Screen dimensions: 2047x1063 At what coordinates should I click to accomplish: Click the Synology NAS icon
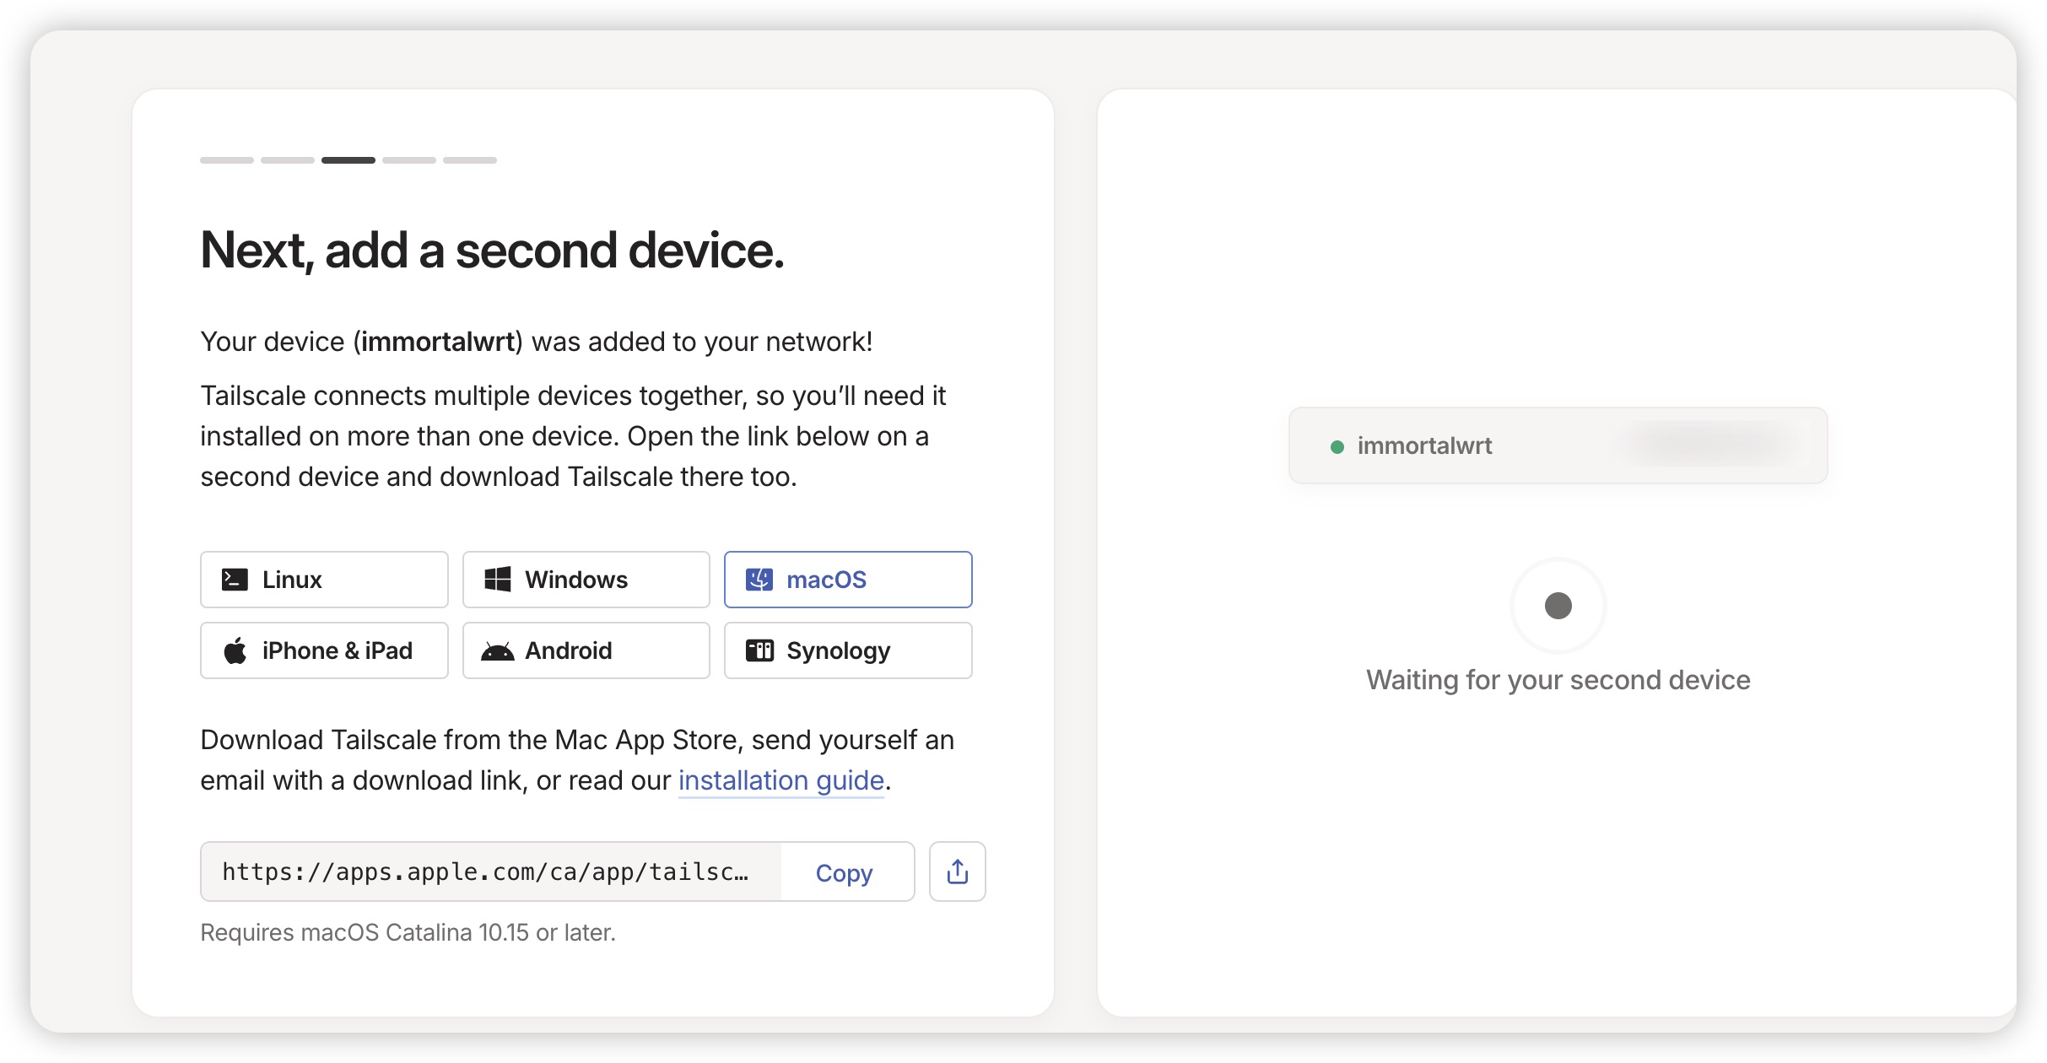click(759, 650)
